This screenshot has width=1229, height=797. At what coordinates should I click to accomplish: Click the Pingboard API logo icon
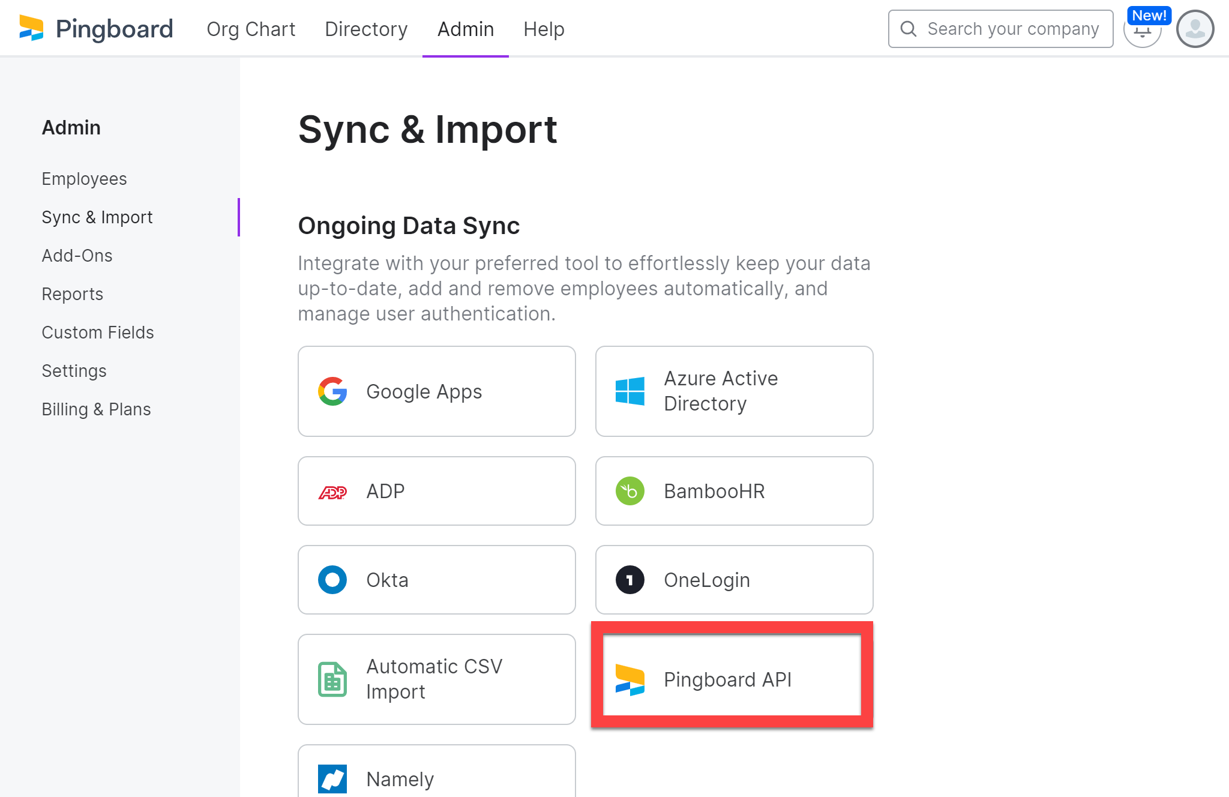pos(630,680)
